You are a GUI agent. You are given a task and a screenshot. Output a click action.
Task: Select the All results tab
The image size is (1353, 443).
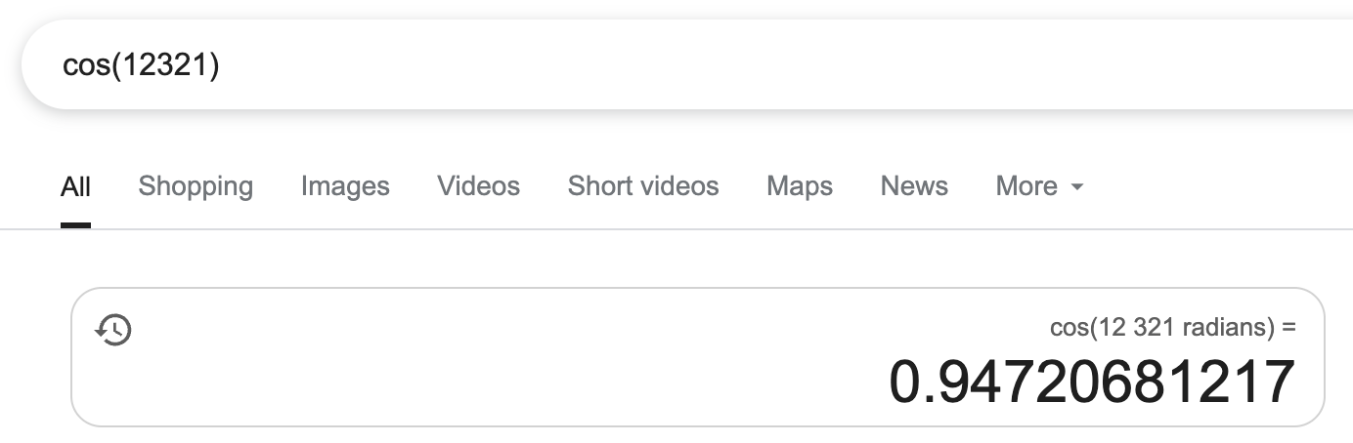[75, 186]
